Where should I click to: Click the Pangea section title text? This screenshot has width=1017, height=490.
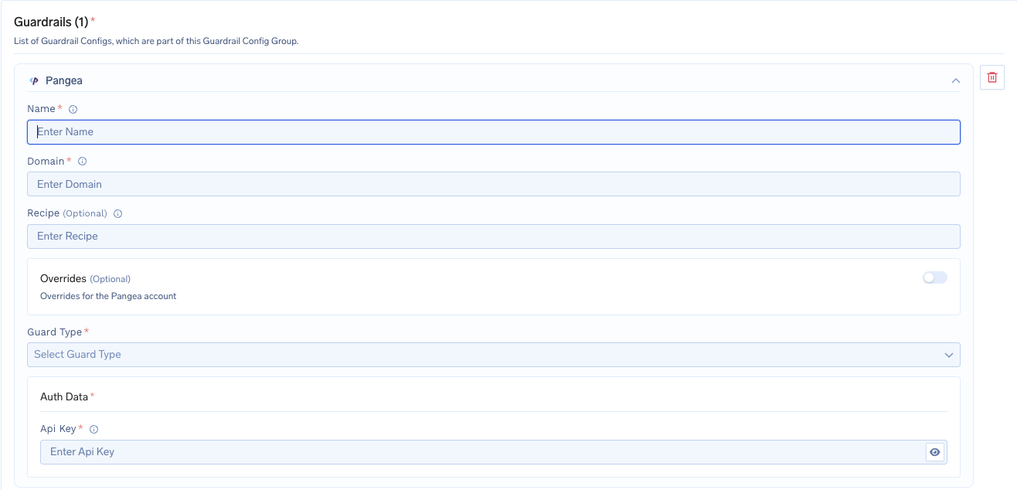pyautogui.click(x=64, y=80)
